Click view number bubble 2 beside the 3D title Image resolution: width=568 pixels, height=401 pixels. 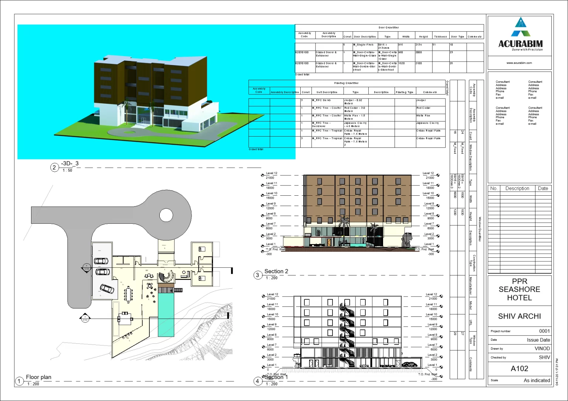(54, 168)
